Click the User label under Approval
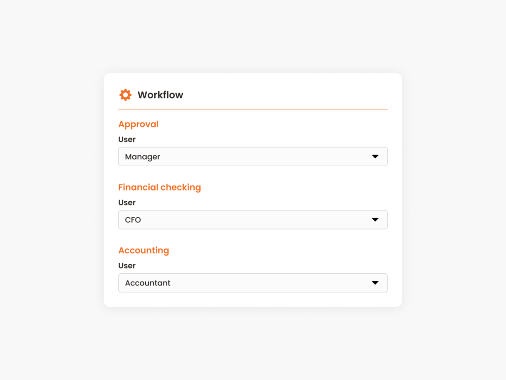 click(126, 140)
